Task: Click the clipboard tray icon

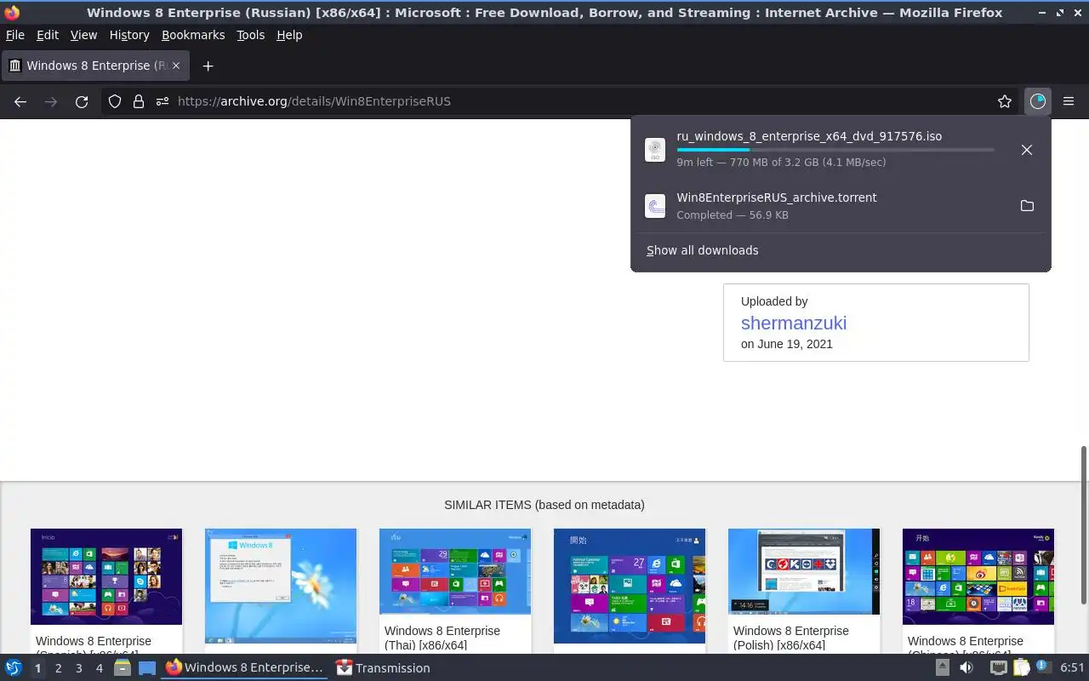Action: coord(1021,668)
